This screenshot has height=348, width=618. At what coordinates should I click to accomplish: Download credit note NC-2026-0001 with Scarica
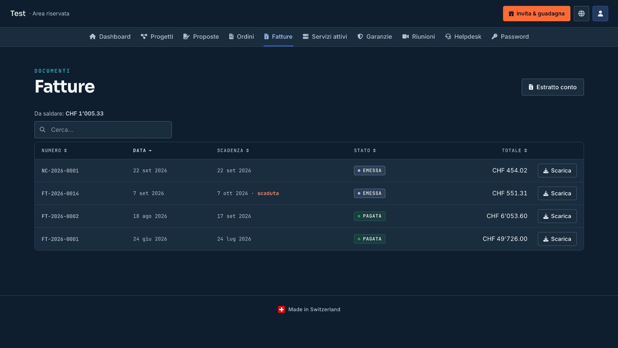click(x=557, y=170)
